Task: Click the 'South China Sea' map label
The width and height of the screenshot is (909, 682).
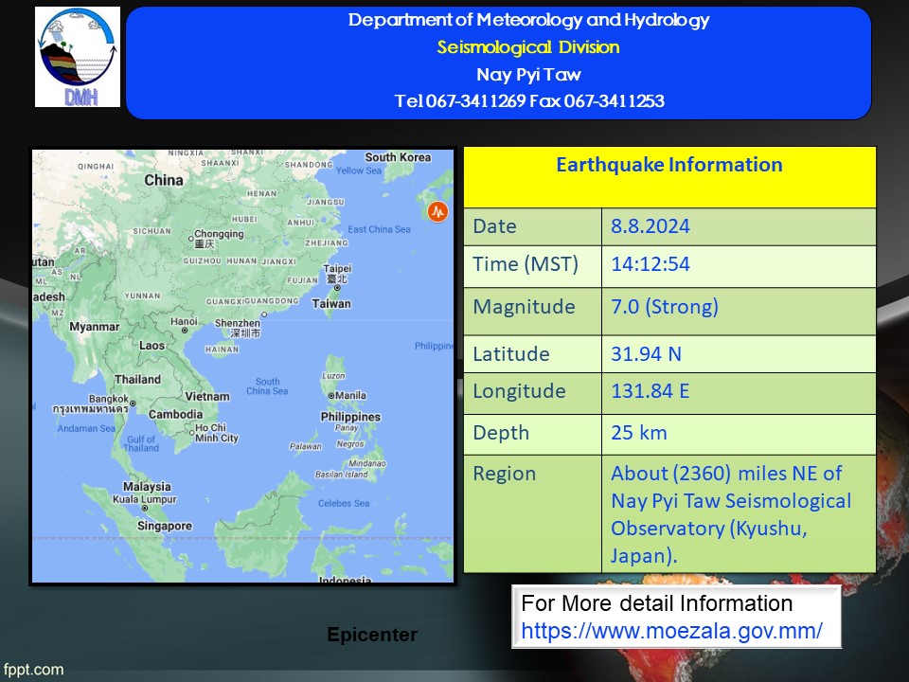Action: (267, 386)
